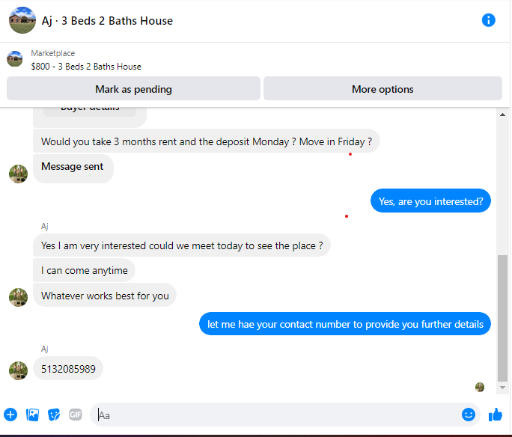Select the message with number 5132085989
Viewport: 512px width, 437px height.
click(x=68, y=369)
